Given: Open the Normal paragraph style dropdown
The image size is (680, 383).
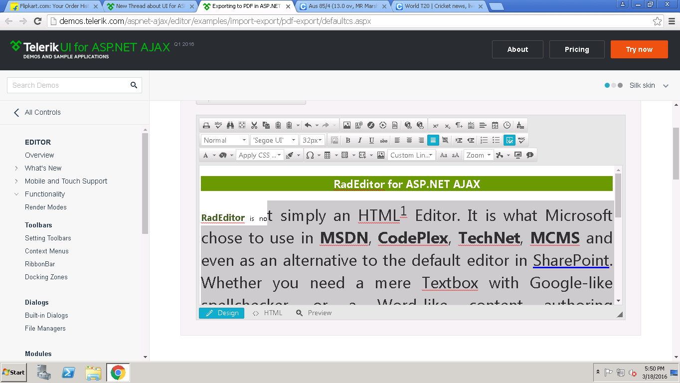Looking at the screenshot, I should click(x=225, y=140).
